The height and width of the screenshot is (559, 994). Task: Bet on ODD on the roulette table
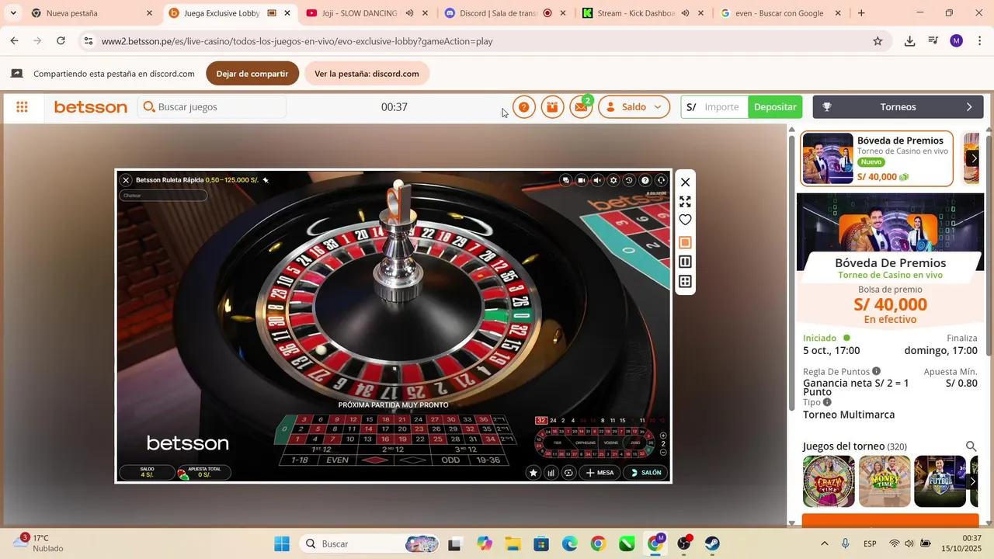click(x=450, y=460)
